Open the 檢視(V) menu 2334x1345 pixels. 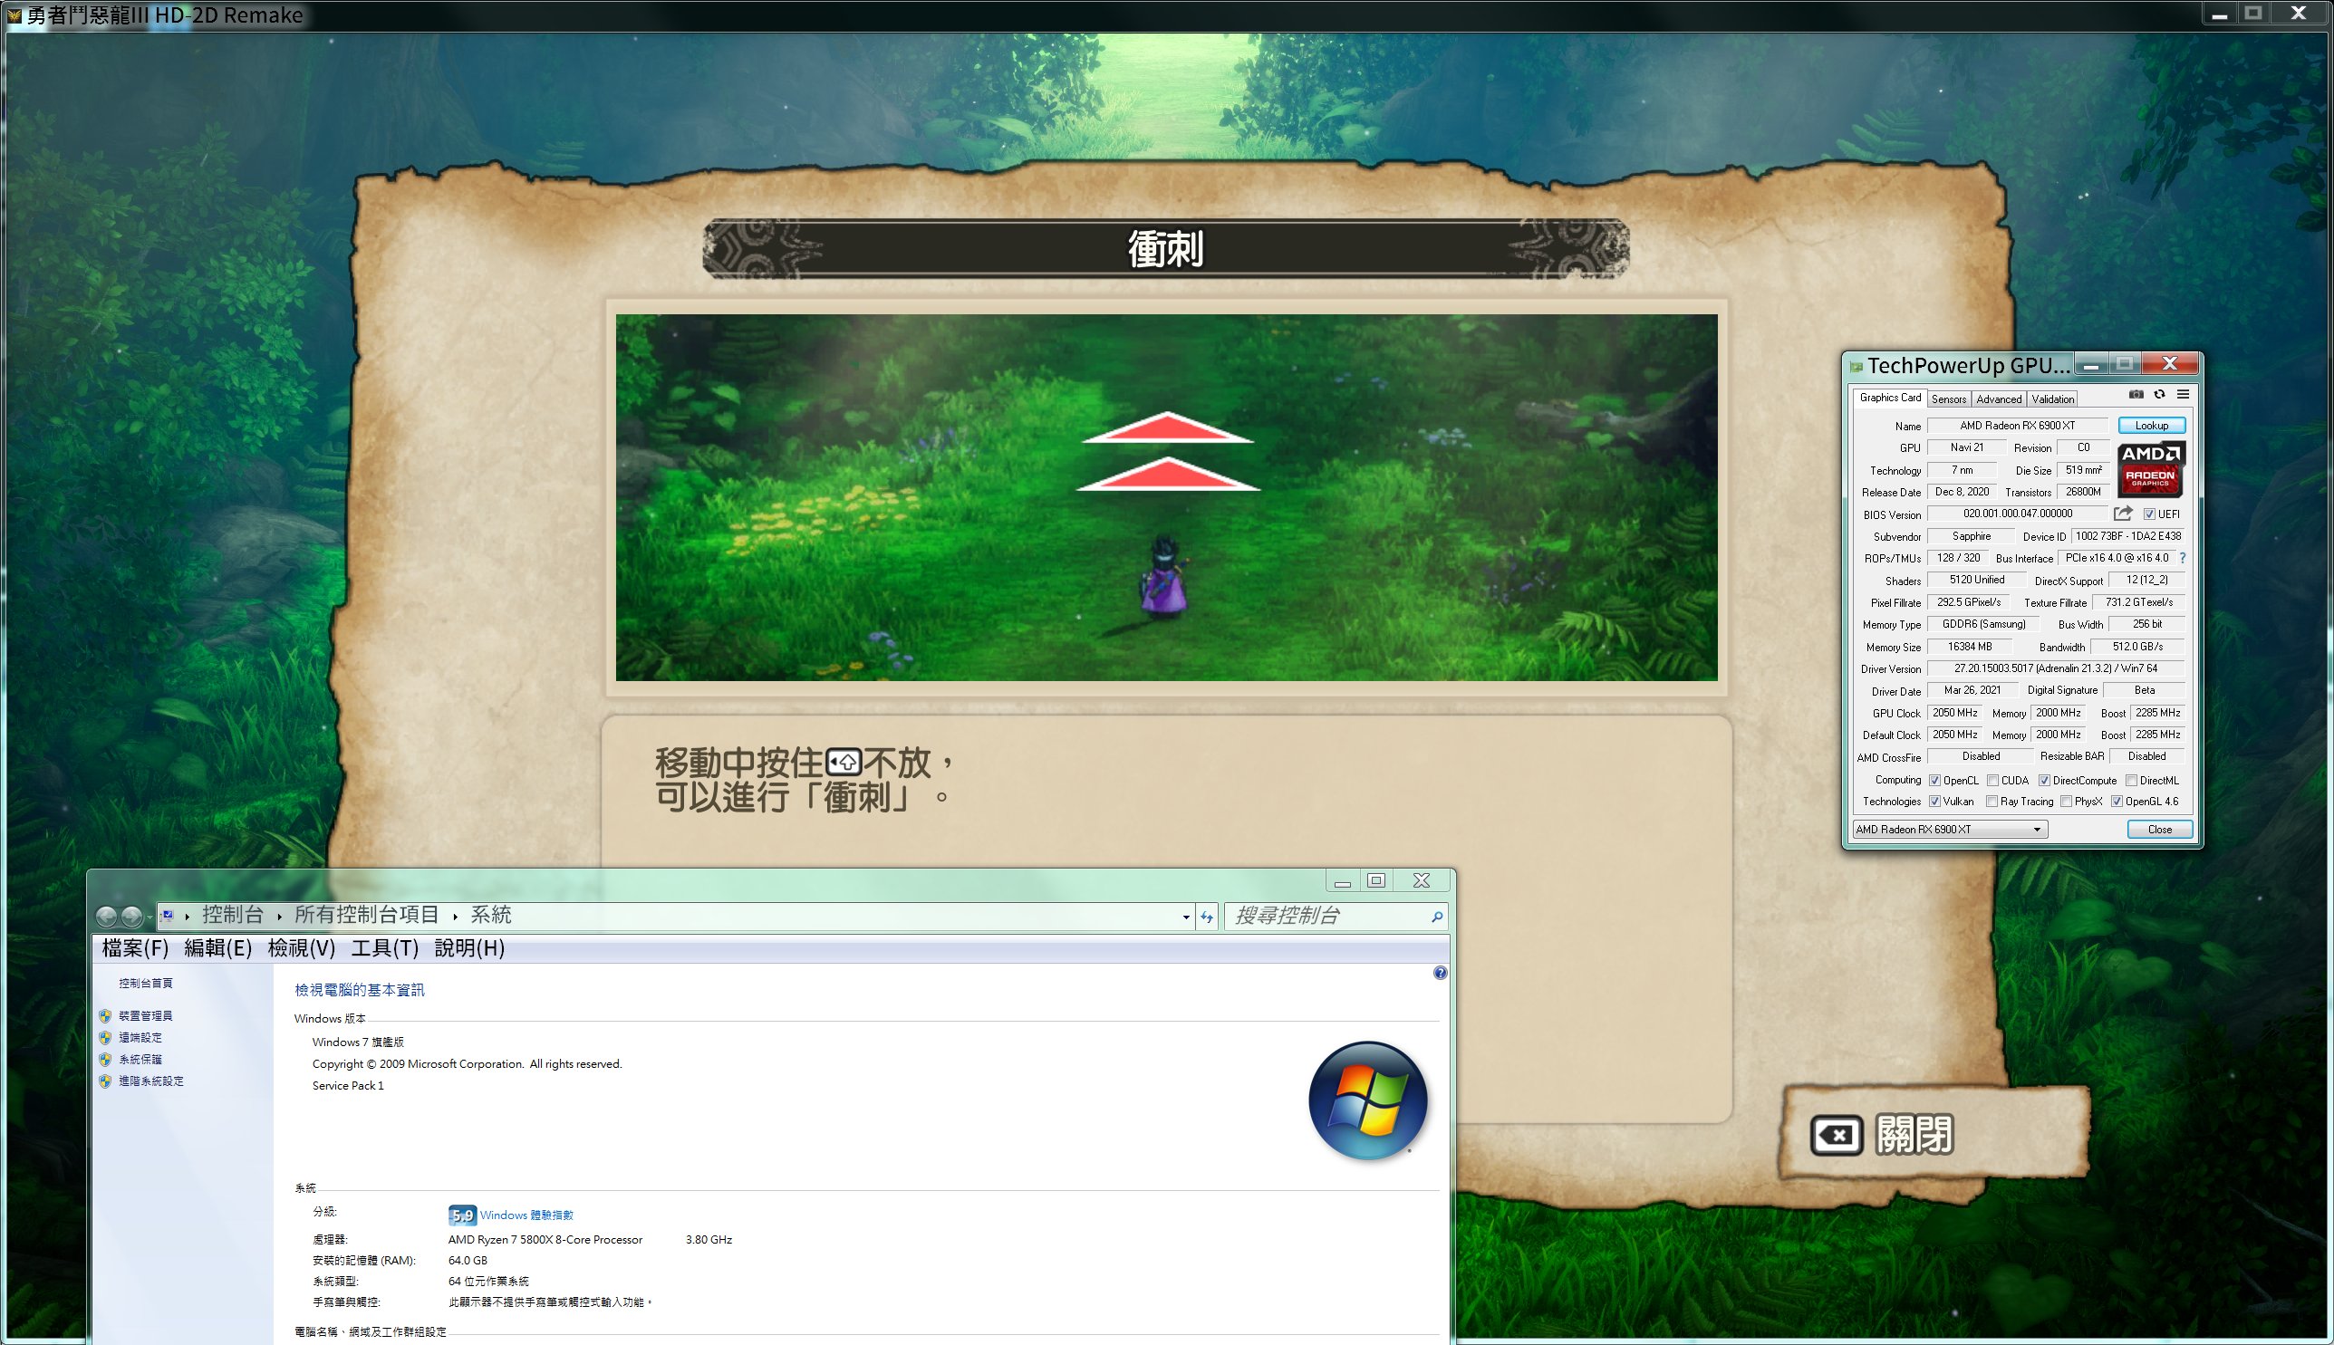pos(301,947)
